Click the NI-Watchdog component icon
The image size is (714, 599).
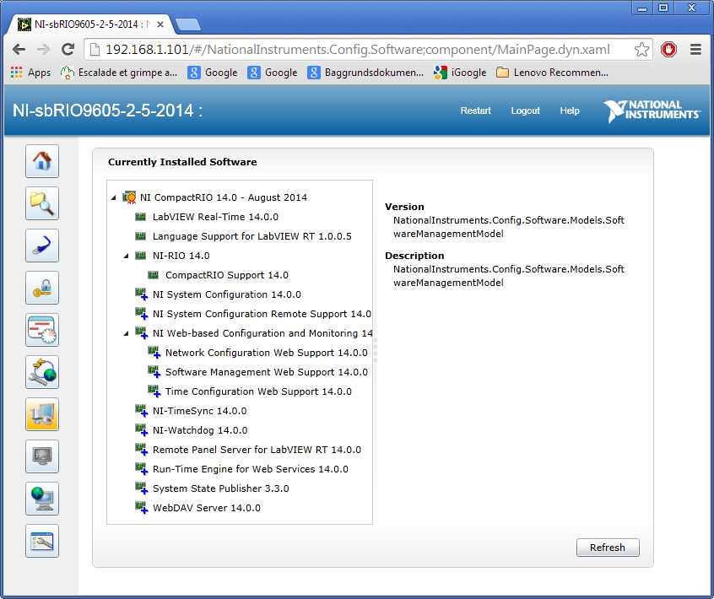coord(142,430)
